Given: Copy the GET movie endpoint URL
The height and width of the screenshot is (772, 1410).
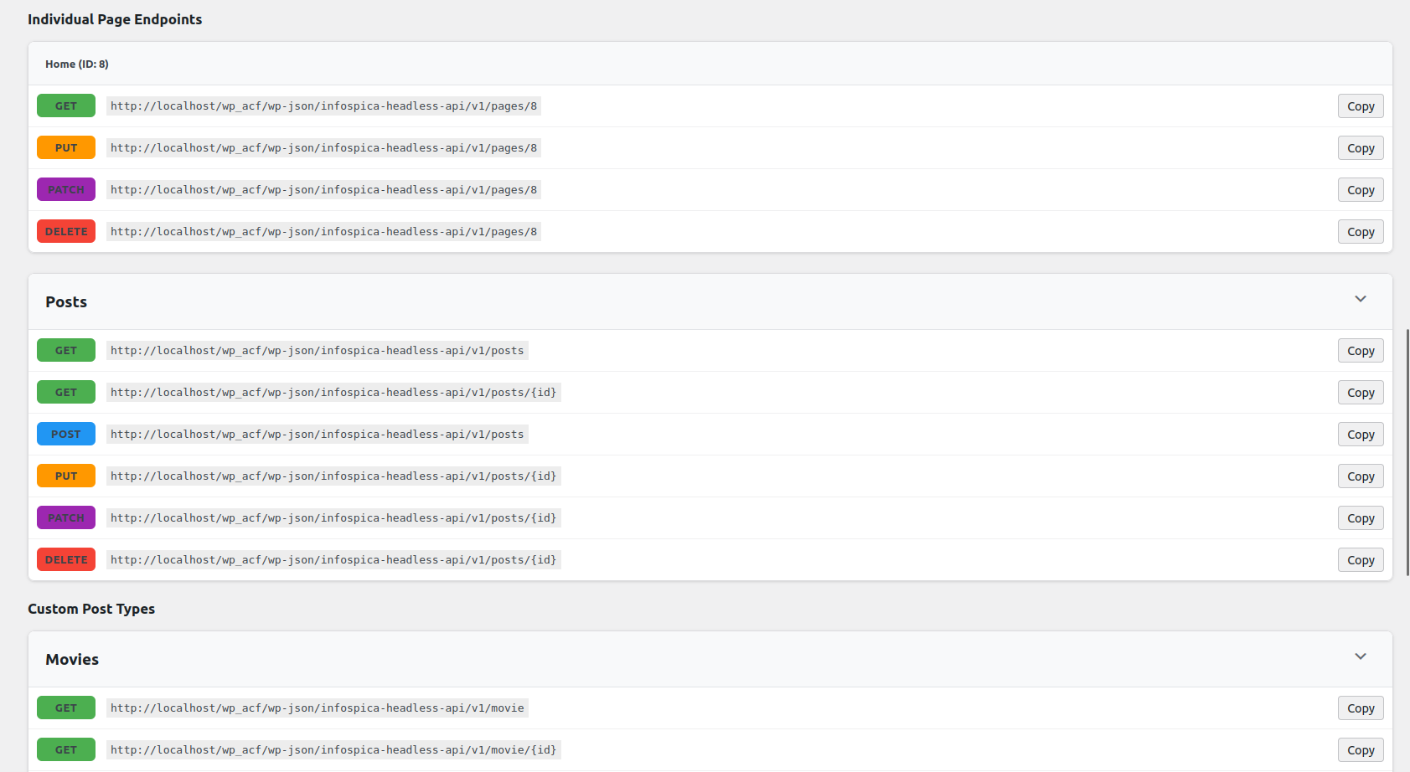Looking at the screenshot, I should coord(1361,708).
